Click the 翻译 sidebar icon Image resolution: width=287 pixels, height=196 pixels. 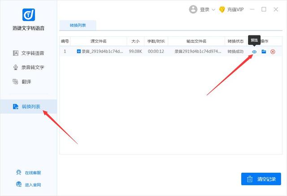click(15, 82)
